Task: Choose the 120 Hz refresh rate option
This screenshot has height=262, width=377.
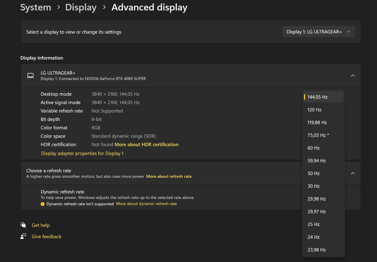Action: click(x=323, y=110)
